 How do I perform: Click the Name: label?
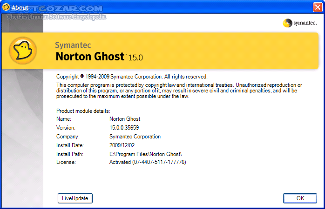click(x=64, y=119)
